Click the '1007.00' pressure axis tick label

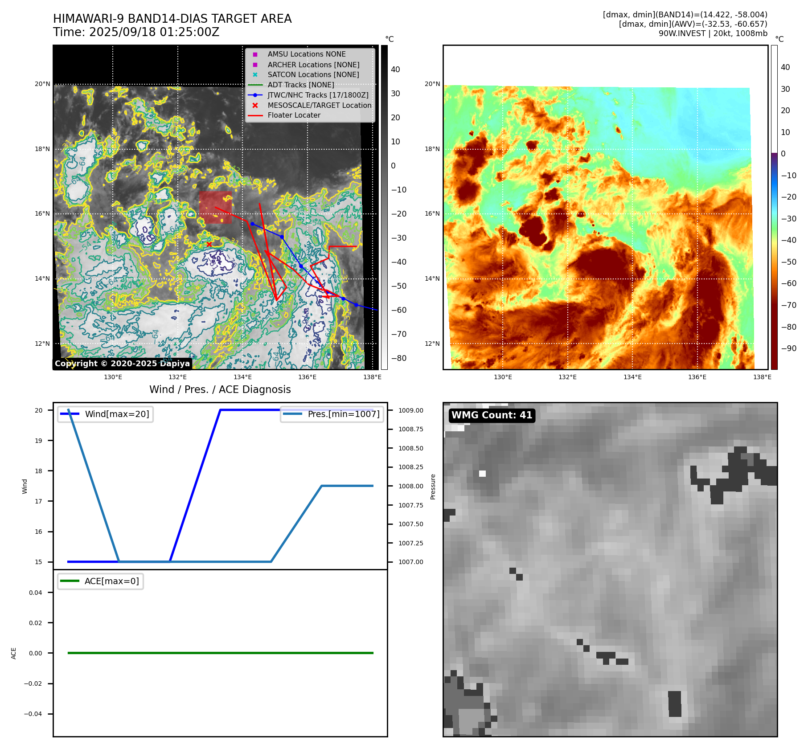pos(411,562)
